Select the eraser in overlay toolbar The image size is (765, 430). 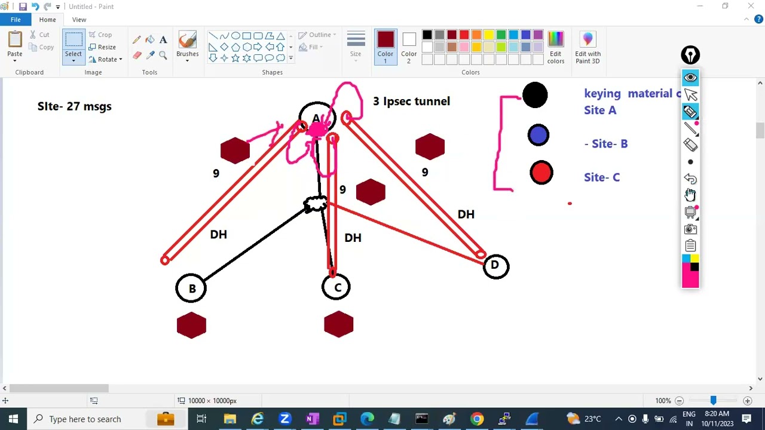pyautogui.click(x=690, y=145)
